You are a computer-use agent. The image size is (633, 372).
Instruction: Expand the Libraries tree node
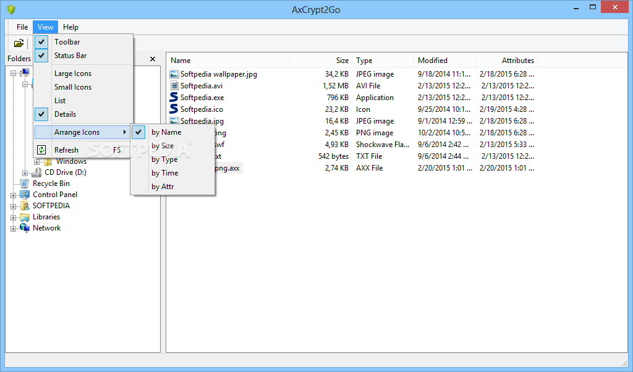point(14,218)
